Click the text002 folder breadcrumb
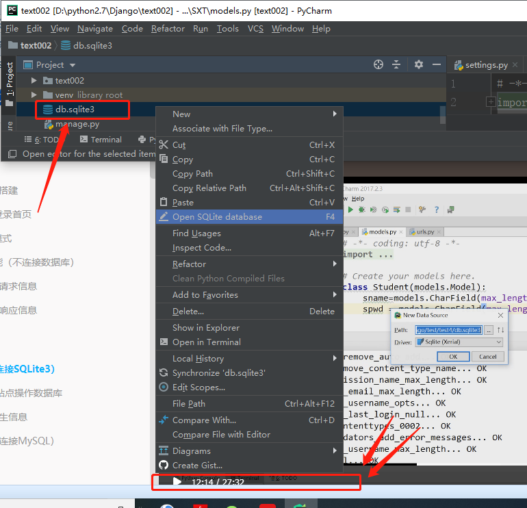The height and width of the screenshot is (508, 527). coord(30,45)
